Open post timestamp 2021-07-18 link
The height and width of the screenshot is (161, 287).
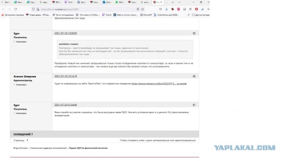tap(65, 33)
